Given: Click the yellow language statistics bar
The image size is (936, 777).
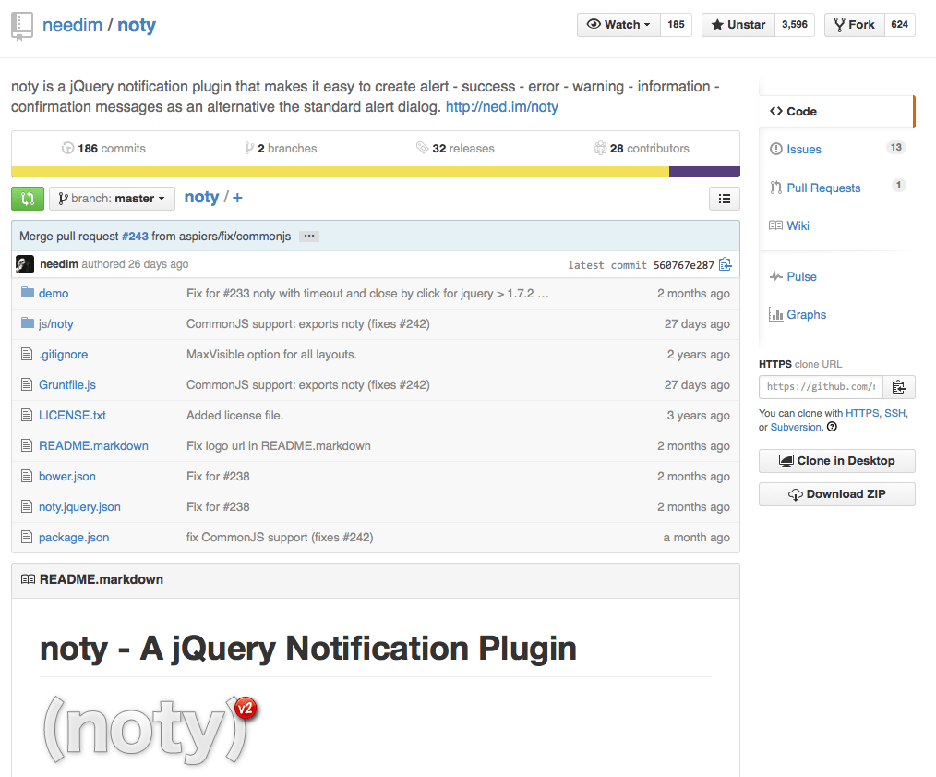Looking at the screenshot, I should (x=340, y=172).
